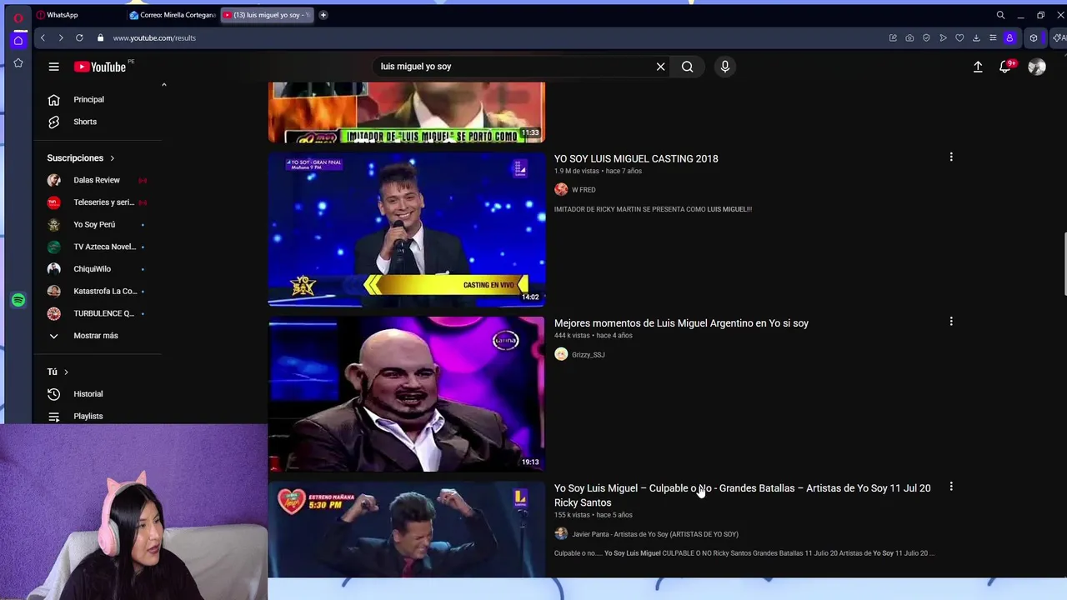Click title YO SOY LUIS MIGUEL CASTING 2018
Image resolution: width=1067 pixels, height=600 pixels.
636,158
